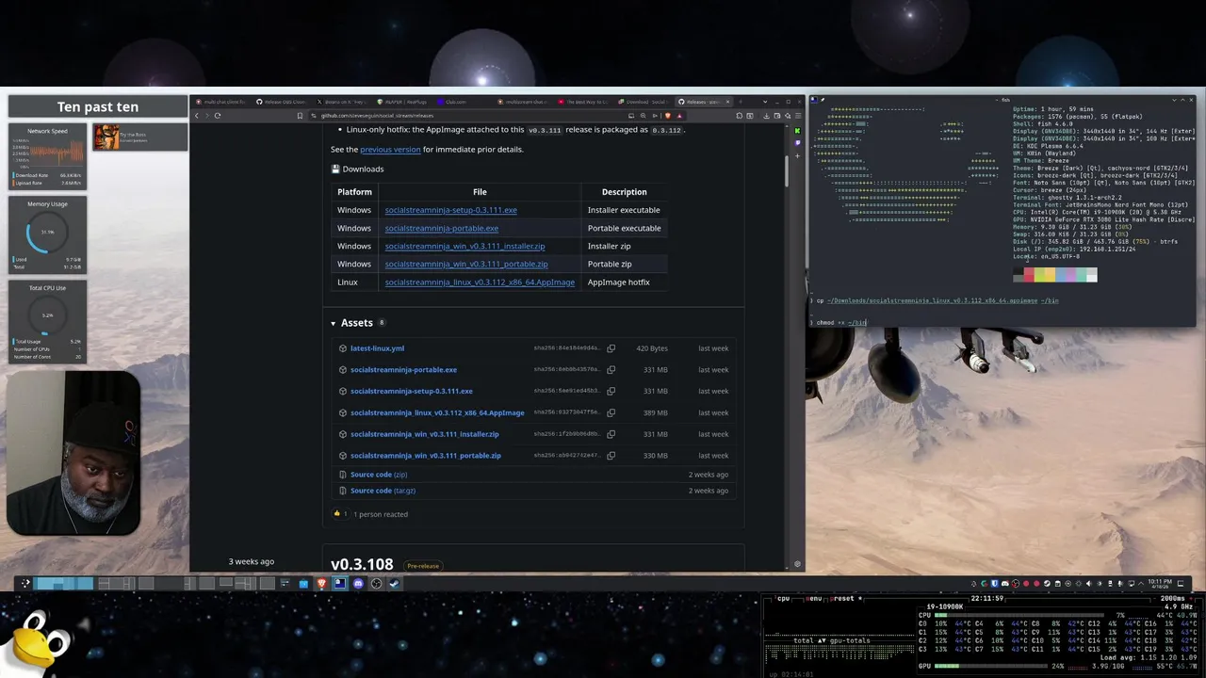Open the latest-linux.yml asset link
The width and height of the screenshot is (1206, 678).
(377, 348)
